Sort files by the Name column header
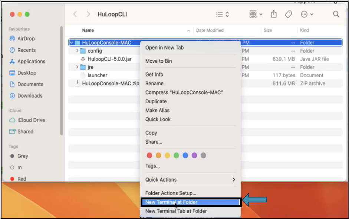The width and height of the screenshot is (349, 219). pos(88,30)
